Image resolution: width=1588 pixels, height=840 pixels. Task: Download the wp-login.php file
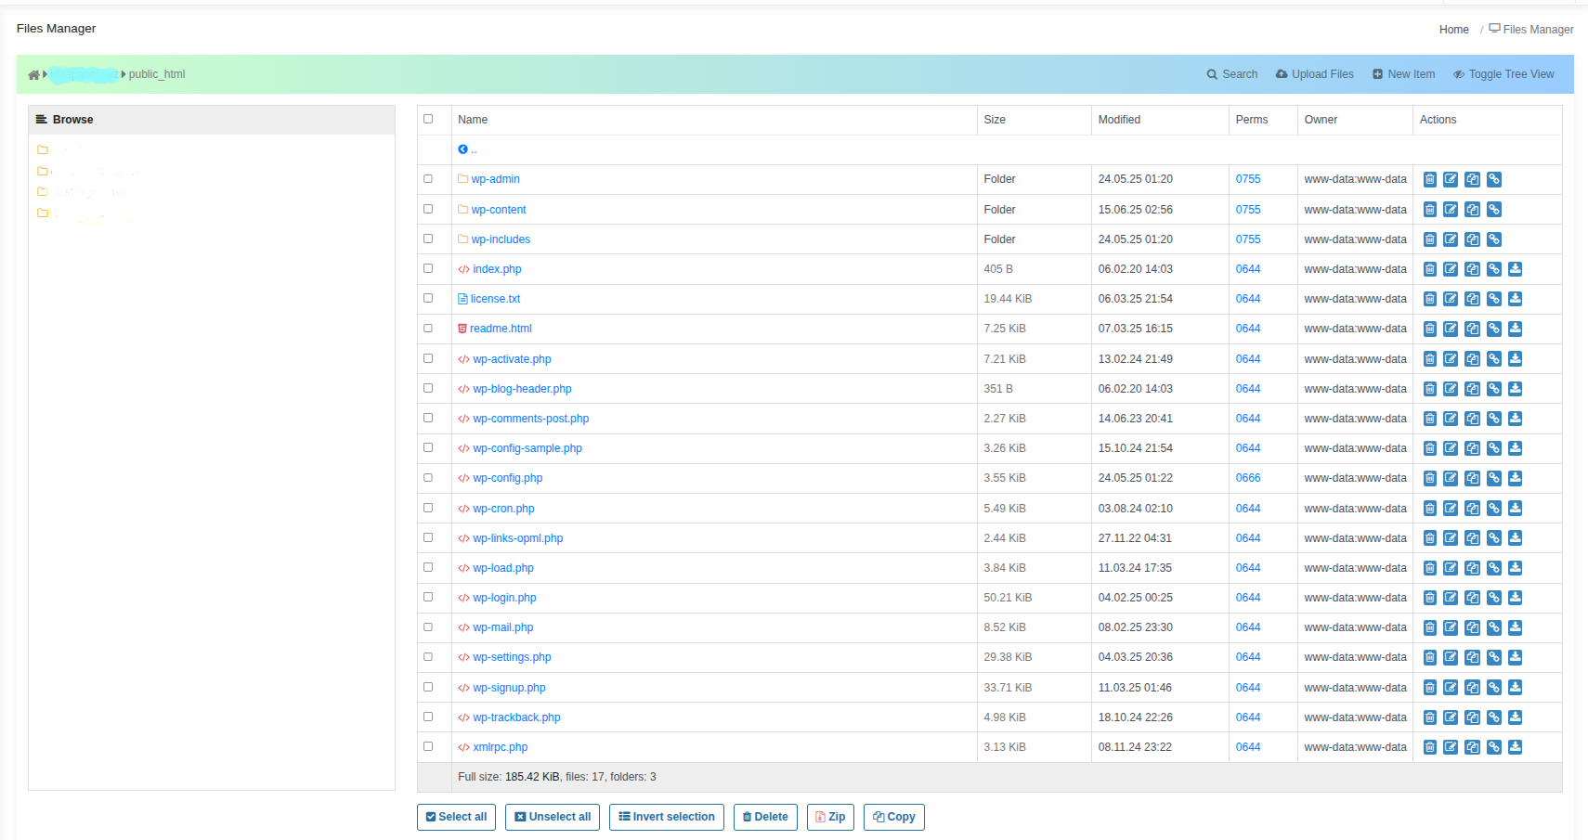pos(1515,599)
